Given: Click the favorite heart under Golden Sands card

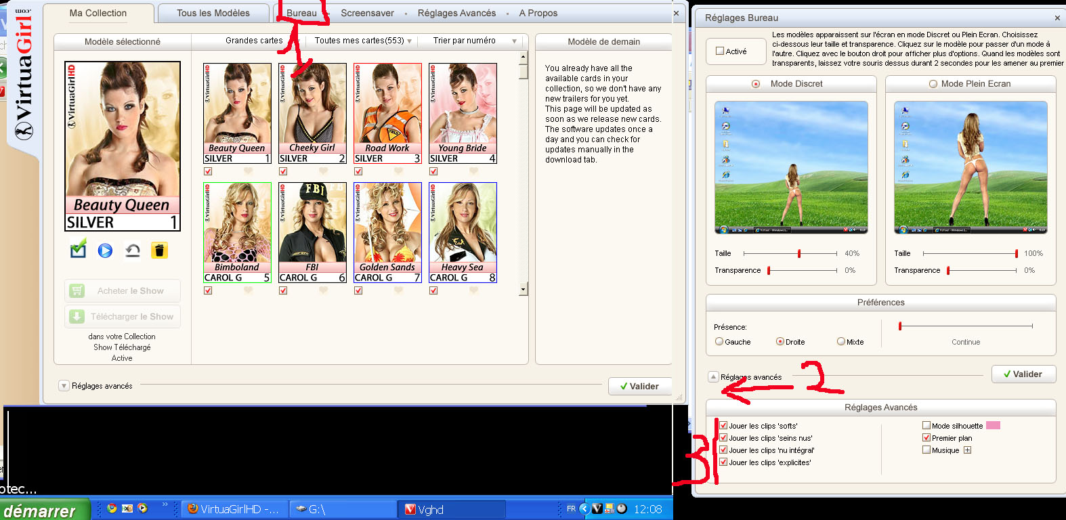Looking at the screenshot, I should pyautogui.click(x=398, y=290).
